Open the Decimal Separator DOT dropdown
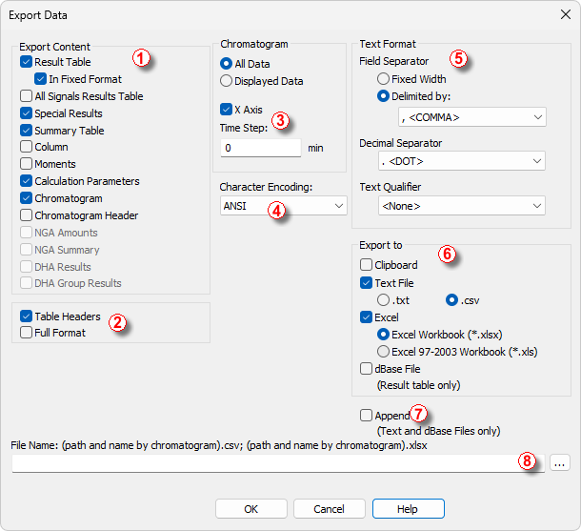Image resolution: width=581 pixels, height=531 pixels. (462, 161)
